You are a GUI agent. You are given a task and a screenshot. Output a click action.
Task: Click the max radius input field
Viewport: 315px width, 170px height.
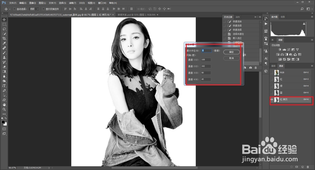[207, 51]
